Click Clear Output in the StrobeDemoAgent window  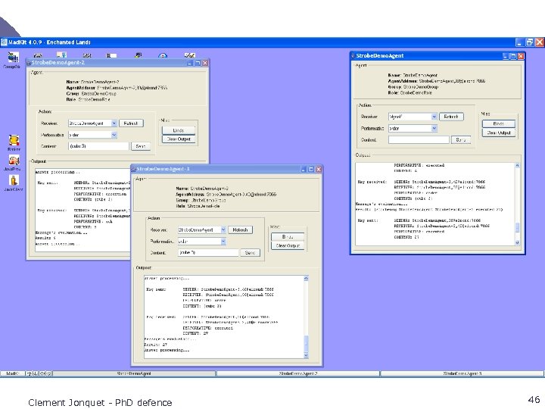(x=499, y=133)
